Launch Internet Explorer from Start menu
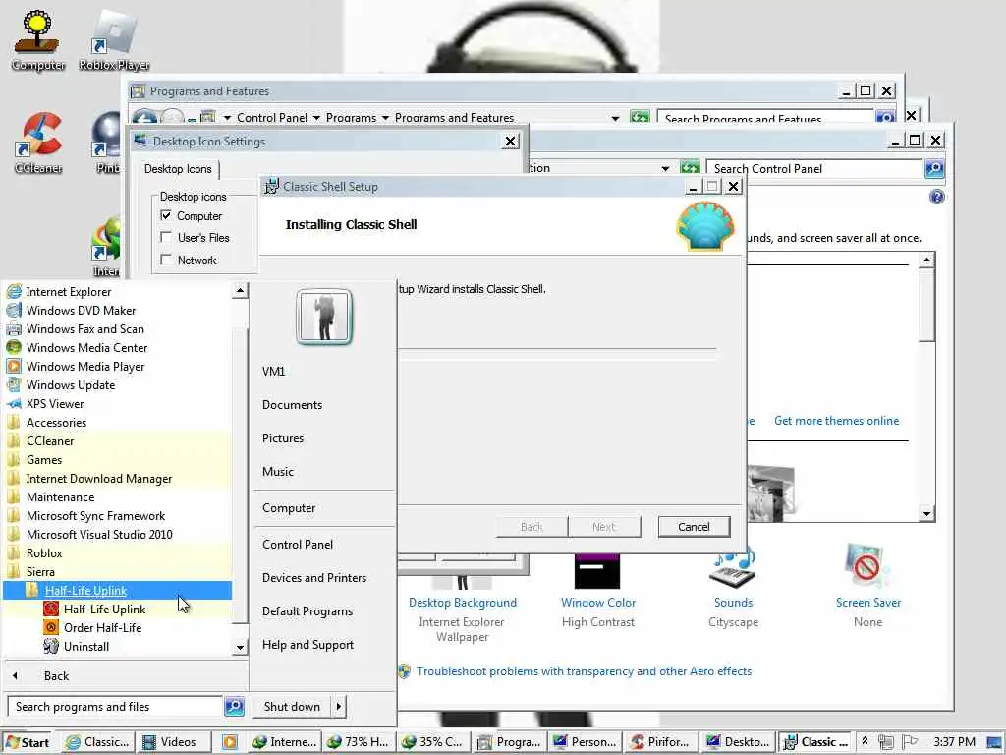This screenshot has width=1006, height=755. point(68,291)
